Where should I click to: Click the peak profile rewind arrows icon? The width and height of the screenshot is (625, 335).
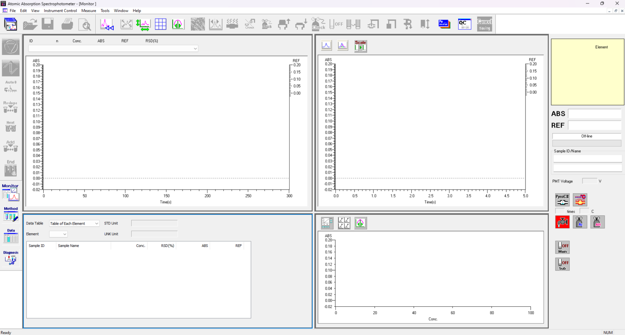[107, 25]
